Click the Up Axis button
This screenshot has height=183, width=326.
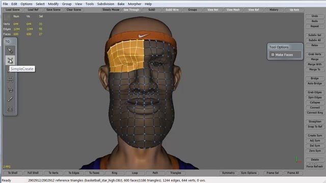[294, 10]
